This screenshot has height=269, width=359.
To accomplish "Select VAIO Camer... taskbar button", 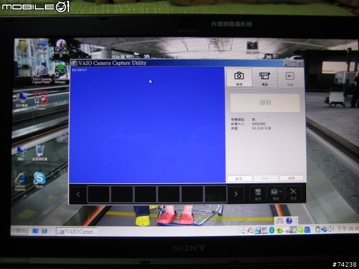I will click(x=77, y=231).
